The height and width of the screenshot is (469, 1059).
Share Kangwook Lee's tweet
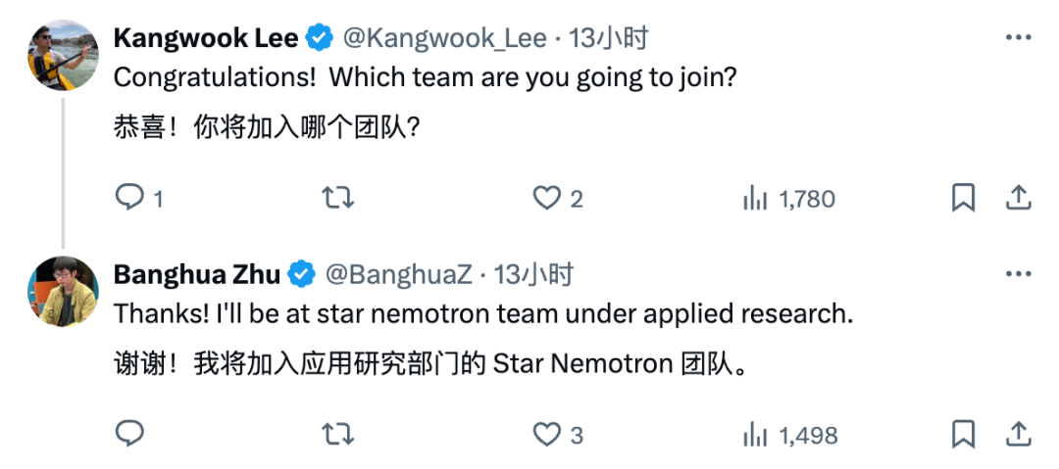coord(1019,198)
